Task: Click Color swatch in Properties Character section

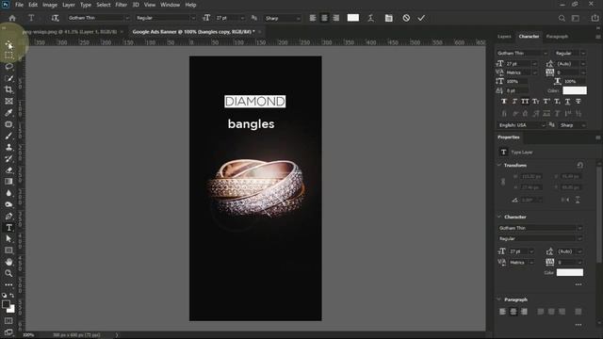Action: [570, 272]
